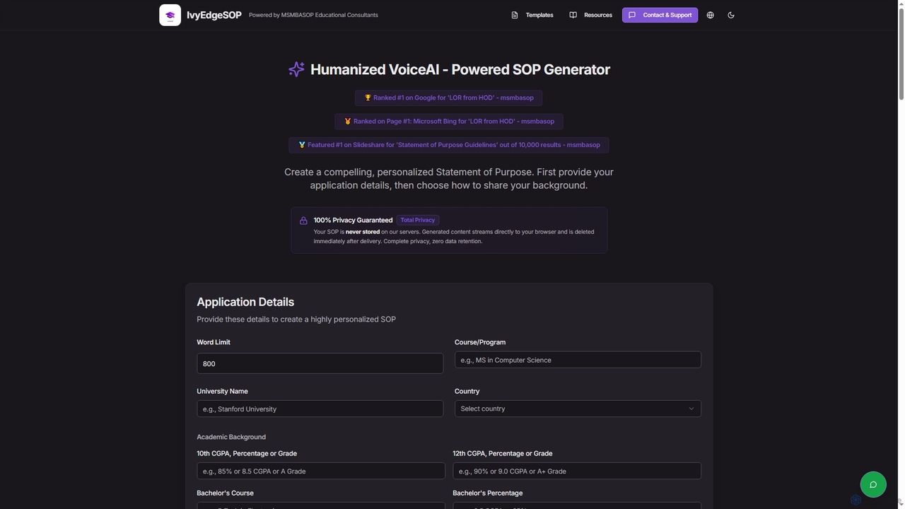Click the IvyEdgeSOP brand name
Viewport: 905px width, 509px height.
coord(214,15)
